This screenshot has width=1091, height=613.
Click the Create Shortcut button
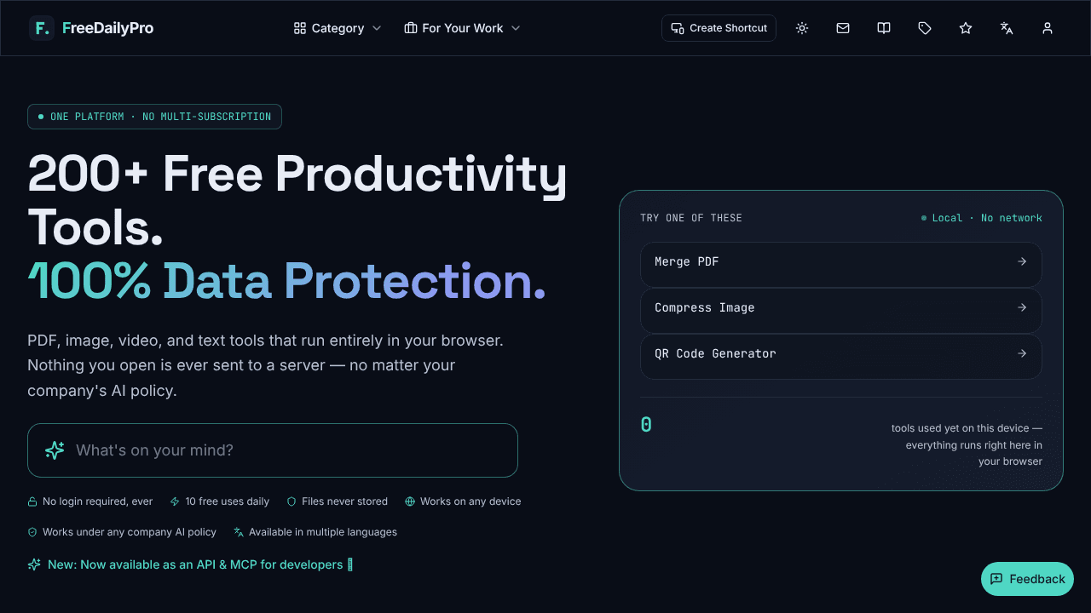(x=719, y=28)
